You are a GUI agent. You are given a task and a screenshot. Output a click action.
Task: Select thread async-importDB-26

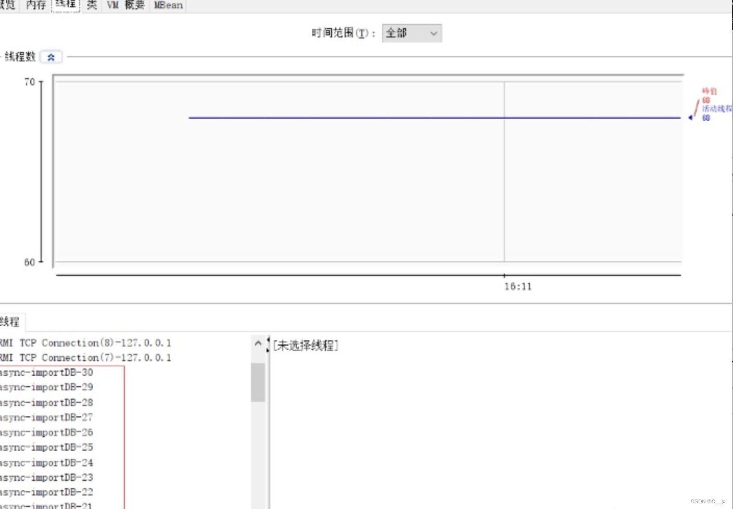46,432
